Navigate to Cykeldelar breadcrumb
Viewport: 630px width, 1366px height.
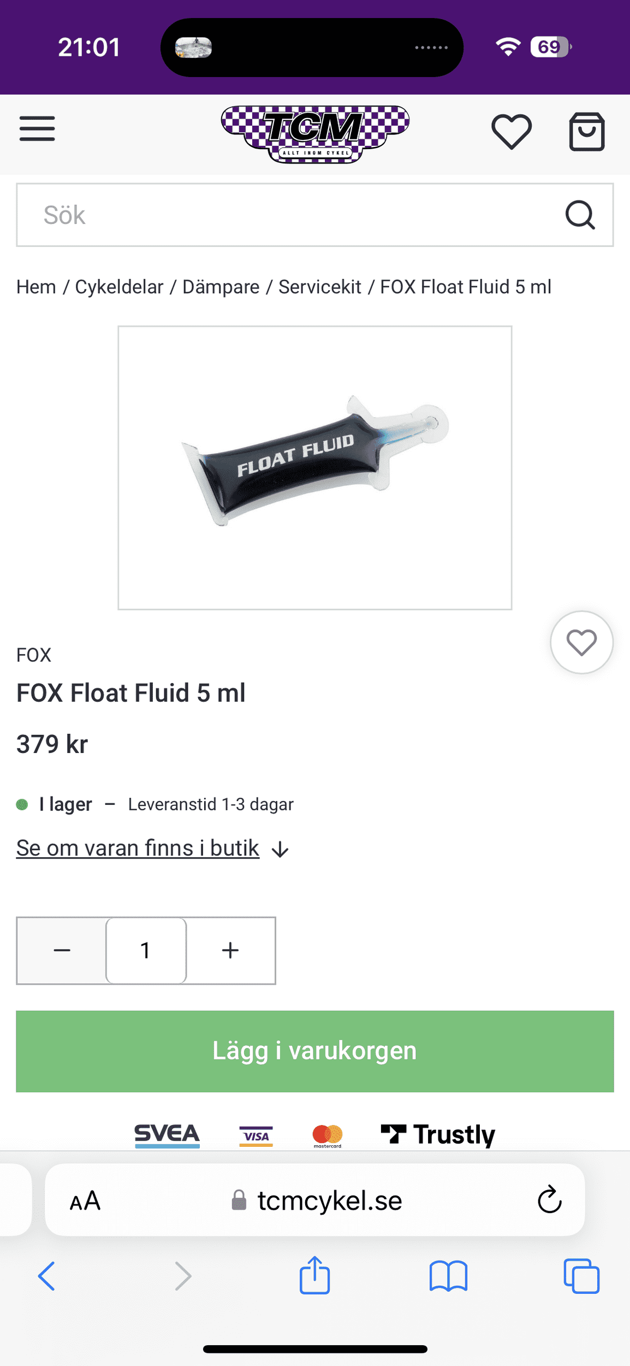(x=119, y=287)
